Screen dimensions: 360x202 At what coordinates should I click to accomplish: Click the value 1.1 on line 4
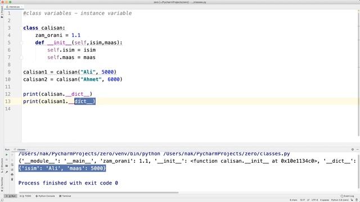76,35
